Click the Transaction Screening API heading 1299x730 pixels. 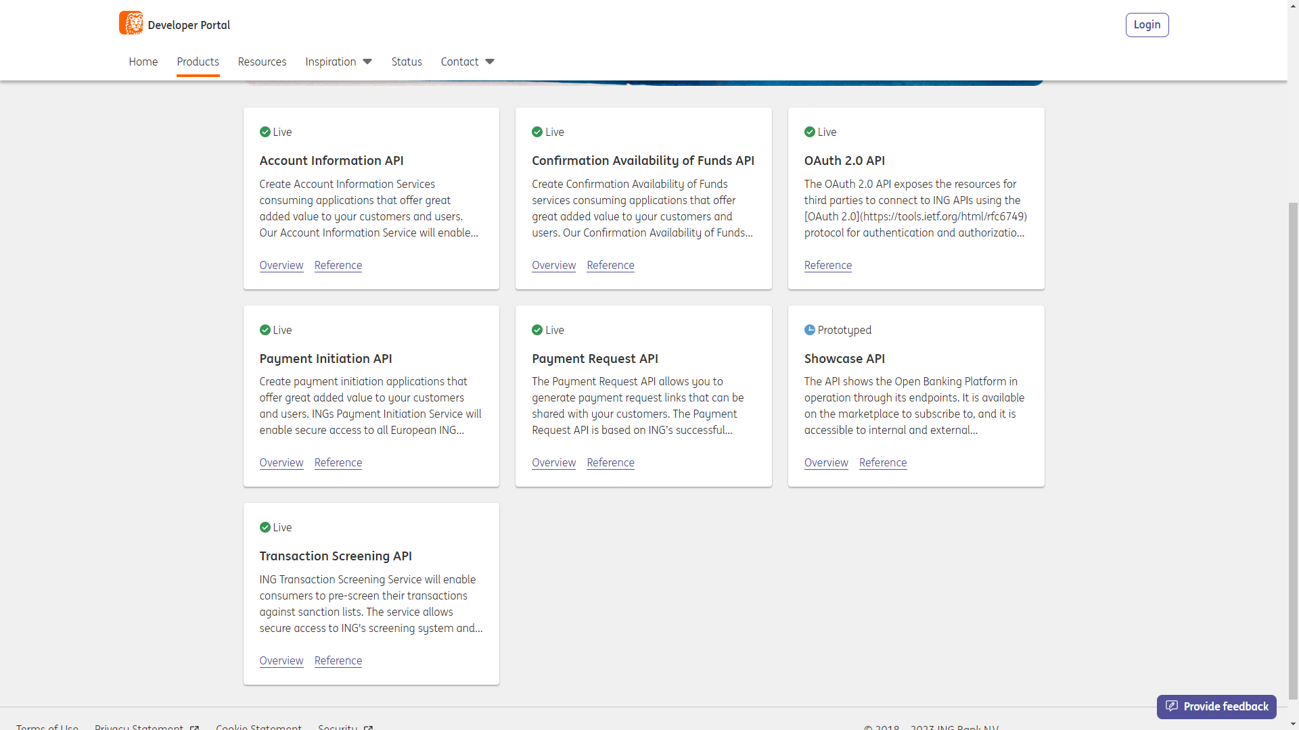[x=336, y=556]
